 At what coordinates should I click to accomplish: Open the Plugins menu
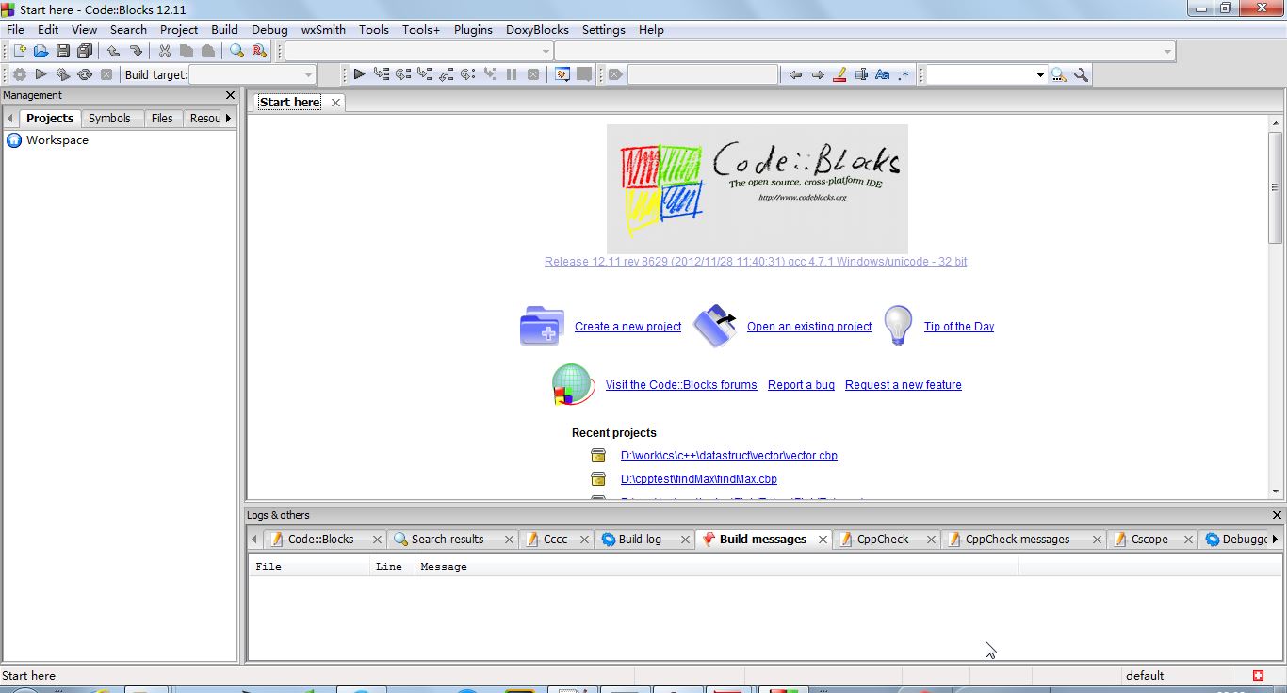(x=473, y=29)
